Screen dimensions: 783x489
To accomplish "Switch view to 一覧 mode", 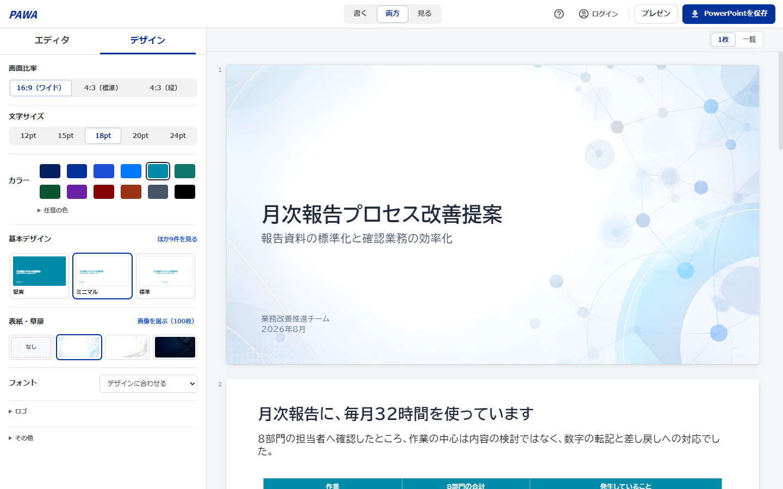I will pyautogui.click(x=749, y=40).
